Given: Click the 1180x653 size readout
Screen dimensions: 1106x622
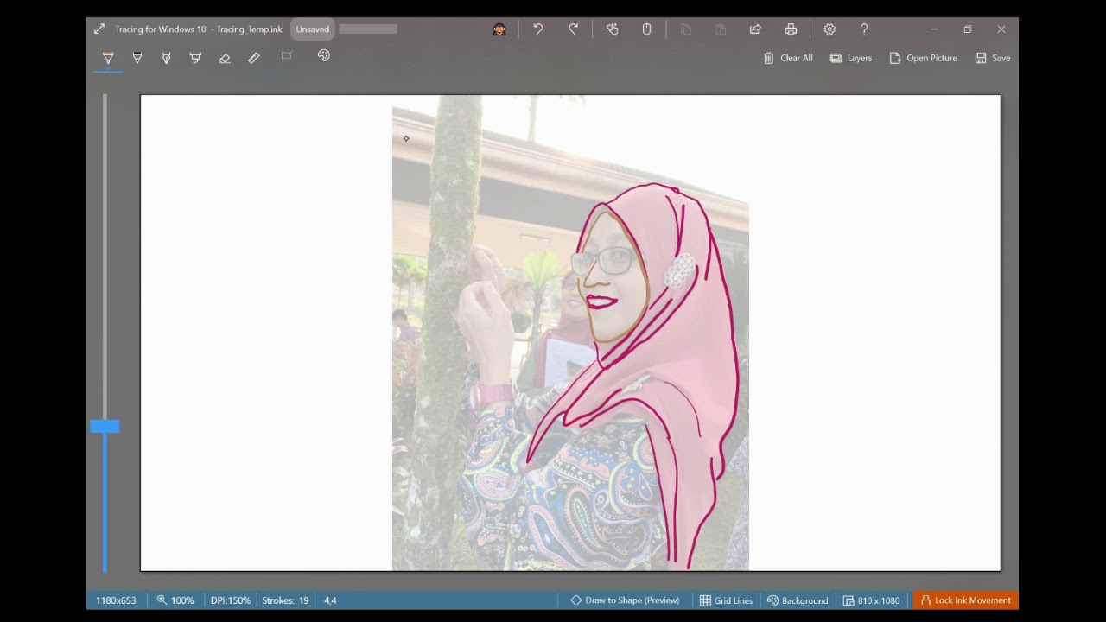Looking at the screenshot, I should pos(116,600).
